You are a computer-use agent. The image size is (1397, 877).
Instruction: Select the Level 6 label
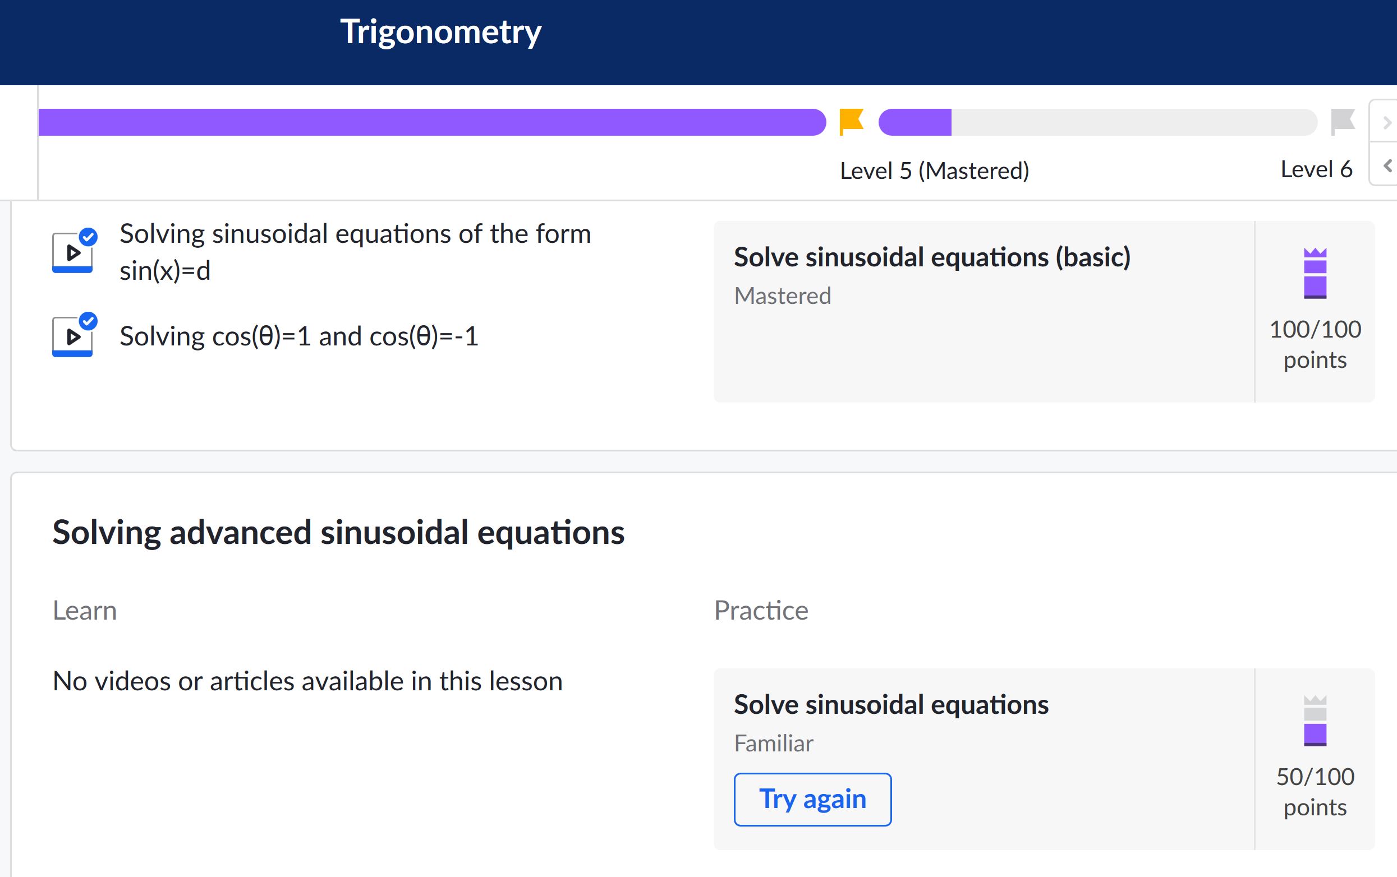pyautogui.click(x=1316, y=169)
